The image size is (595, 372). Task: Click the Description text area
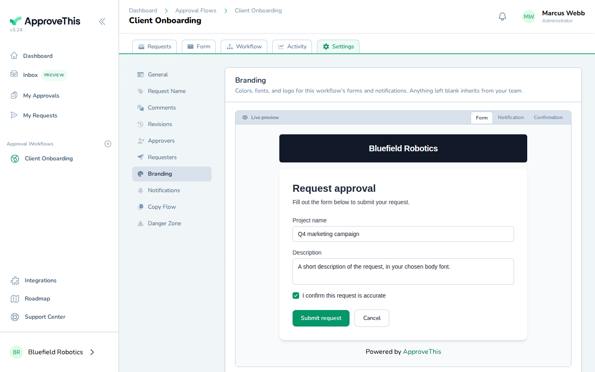[x=403, y=272]
